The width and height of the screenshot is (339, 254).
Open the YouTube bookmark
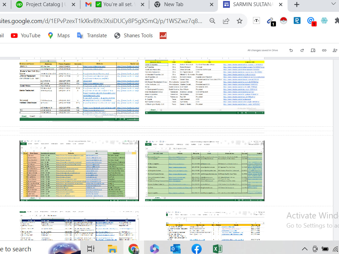point(25,36)
